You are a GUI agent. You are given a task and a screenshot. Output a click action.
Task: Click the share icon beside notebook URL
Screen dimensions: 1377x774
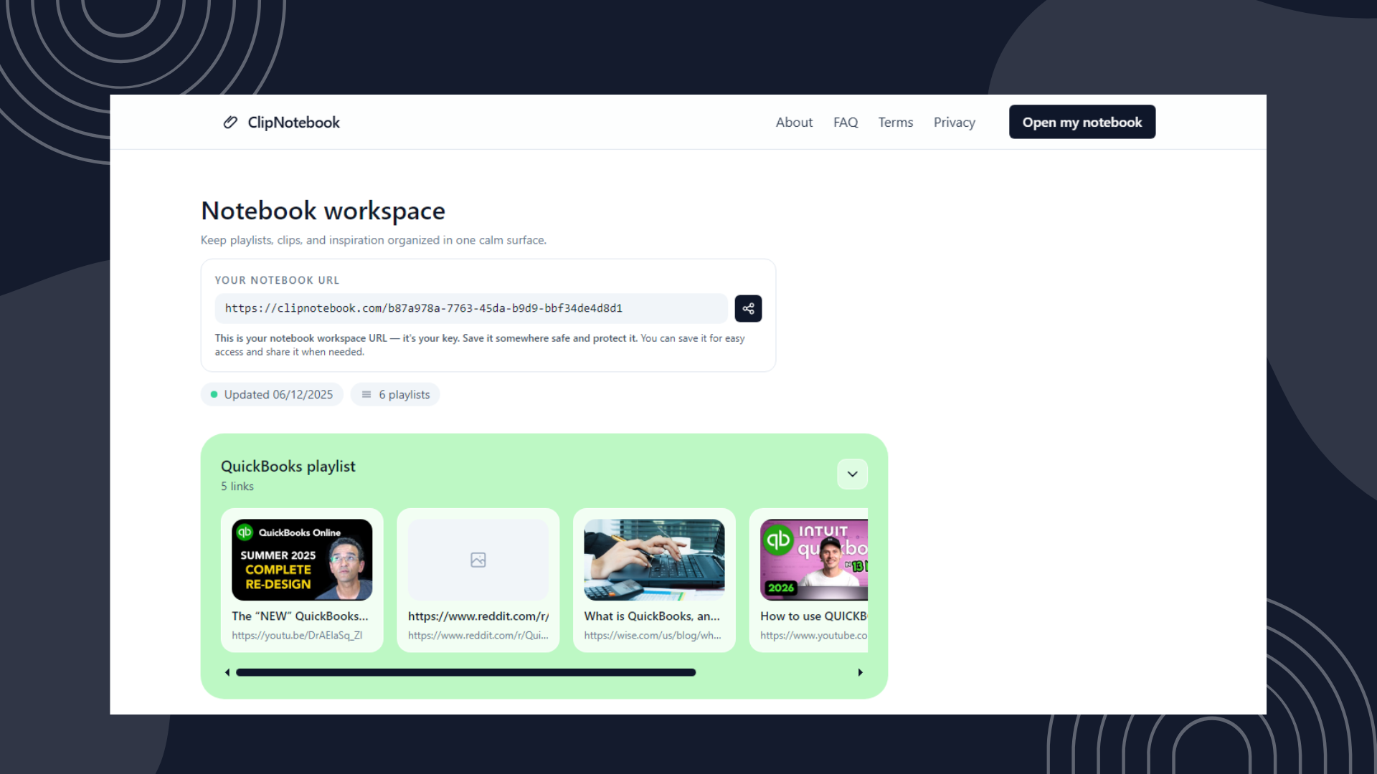(748, 309)
